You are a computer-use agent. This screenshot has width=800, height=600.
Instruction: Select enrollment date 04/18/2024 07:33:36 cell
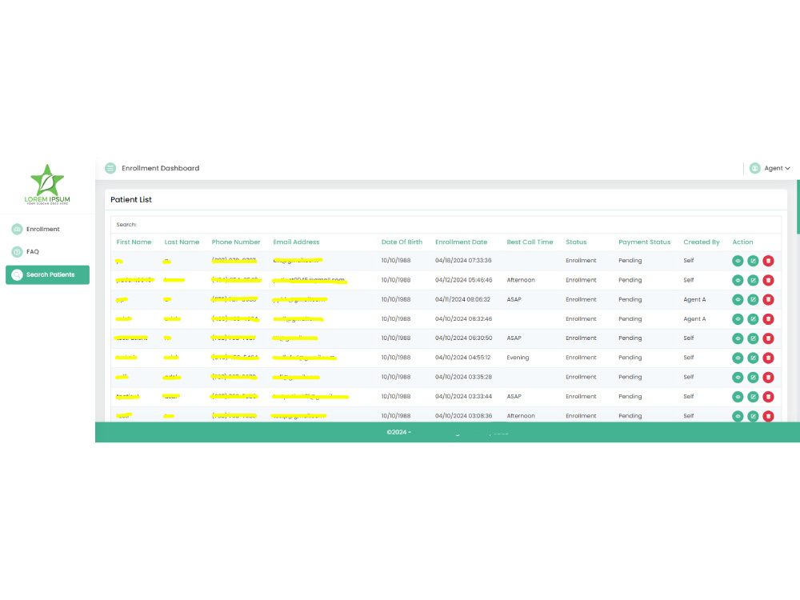(x=463, y=260)
